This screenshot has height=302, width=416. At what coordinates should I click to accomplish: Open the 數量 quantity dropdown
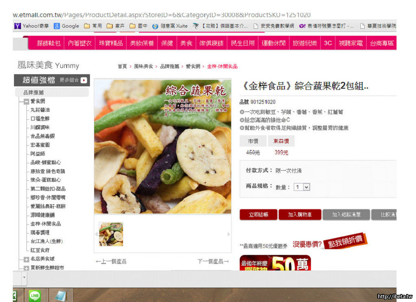[302, 187]
